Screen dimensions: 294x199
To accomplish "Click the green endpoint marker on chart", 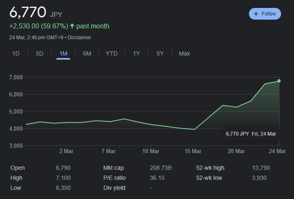I will (279, 81).
